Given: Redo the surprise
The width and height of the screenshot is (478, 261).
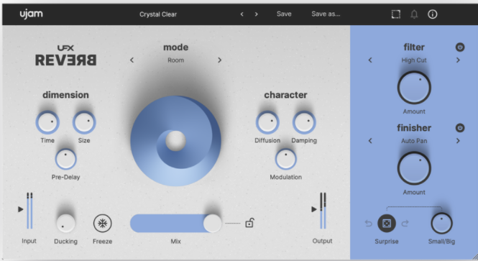Looking at the screenshot, I should (405, 224).
